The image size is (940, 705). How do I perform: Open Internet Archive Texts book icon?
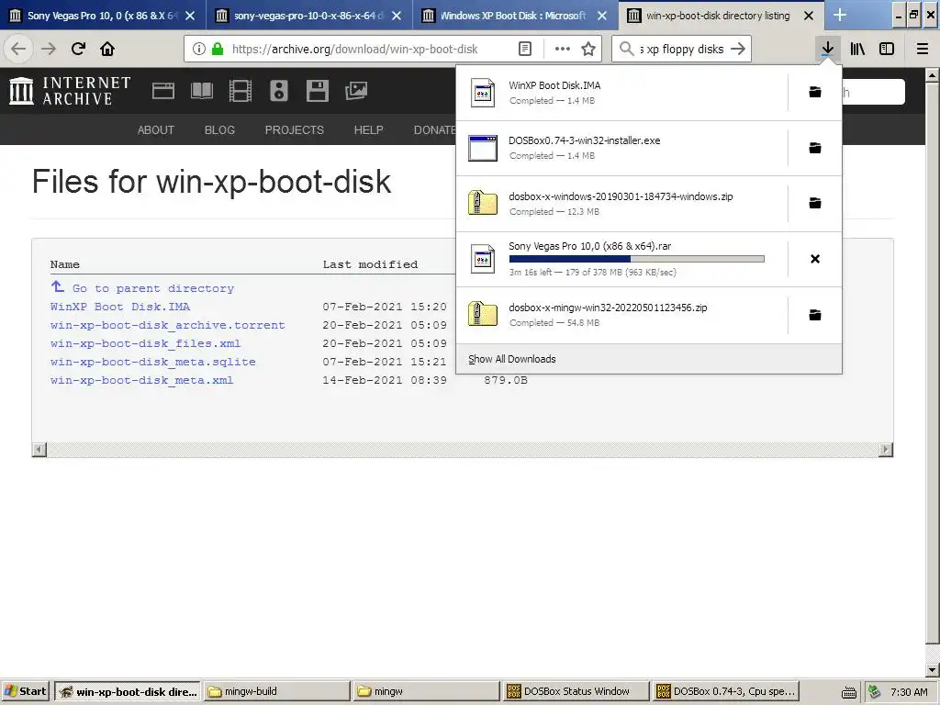pos(201,91)
